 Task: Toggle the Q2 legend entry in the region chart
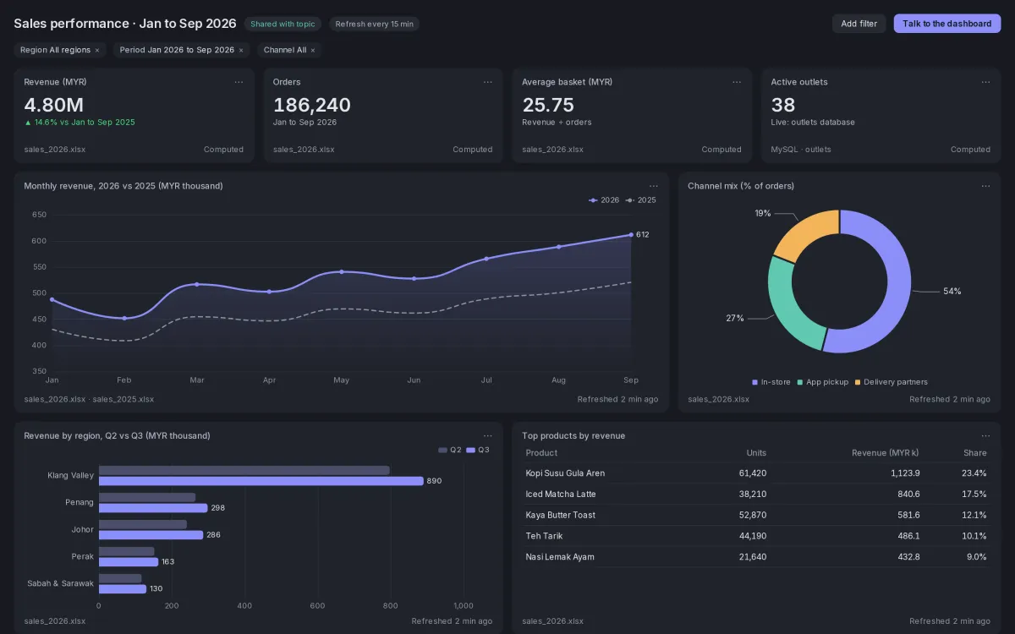click(x=450, y=450)
